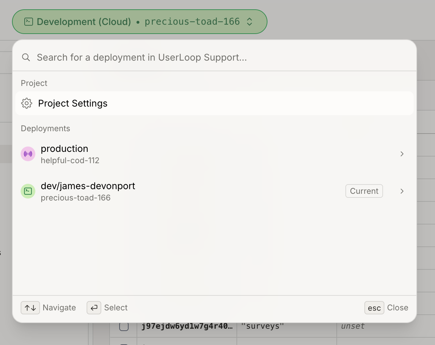
Task: Click the Close label
Action: tap(398, 308)
